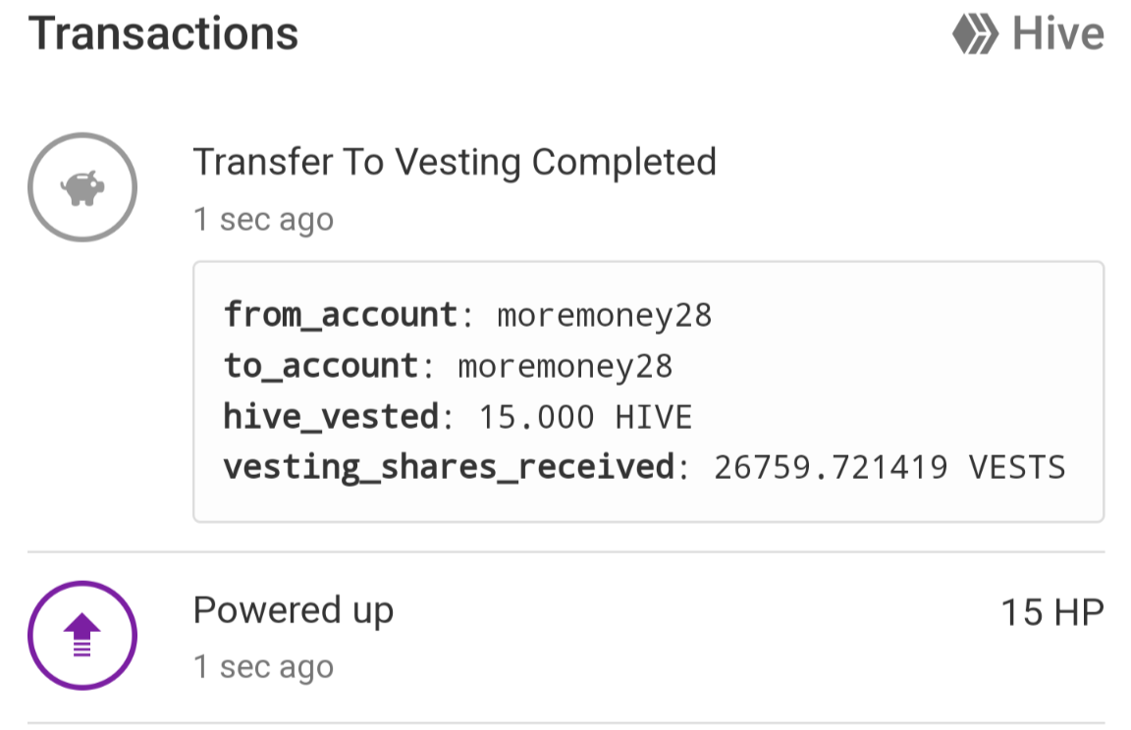Viewport: 1131px width, 730px height.
Task: Select the 26759.721419 VESTS value
Action: click(x=889, y=468)
